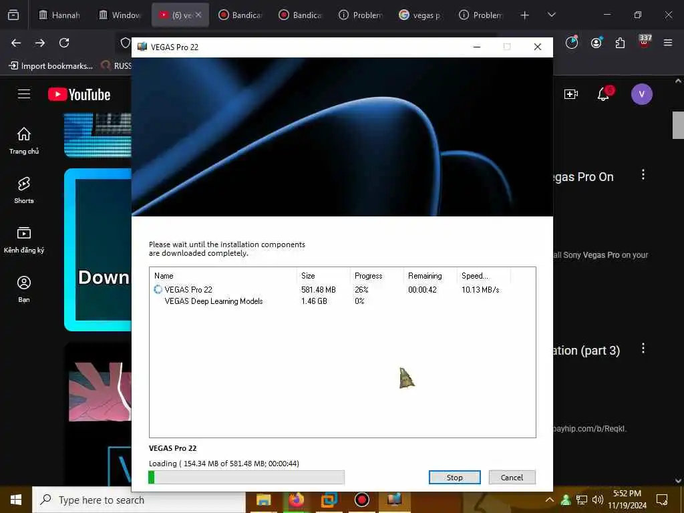Click the YouTube create video icon
This screenshot has width=684, height=513.
[570, 94]
